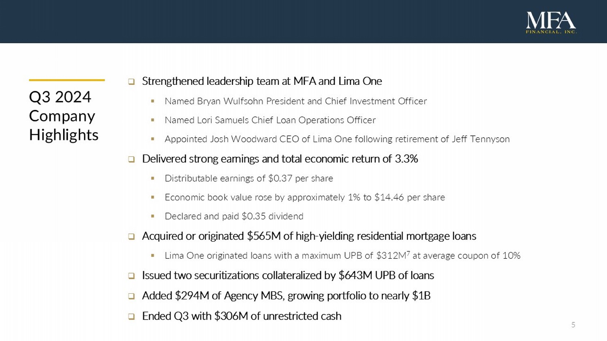Click the MFA Financial logo
This screenshot has height=341, width=607.
click(x=551, y=22)
